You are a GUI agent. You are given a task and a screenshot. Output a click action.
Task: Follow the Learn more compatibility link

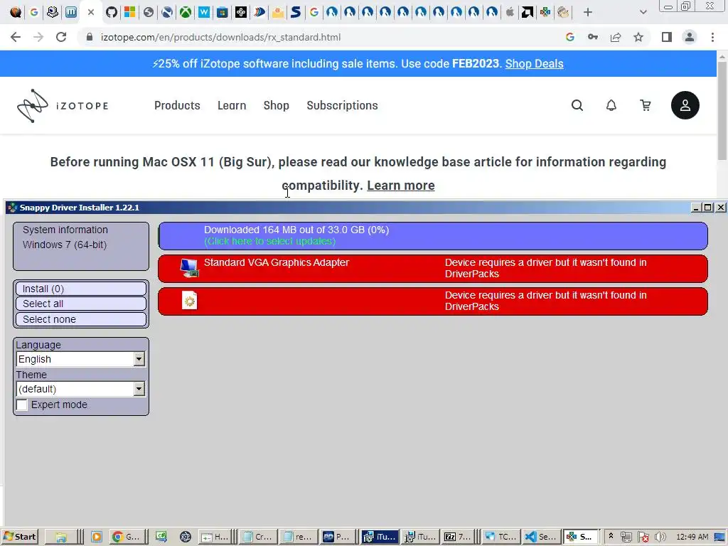tap(401, 186)
